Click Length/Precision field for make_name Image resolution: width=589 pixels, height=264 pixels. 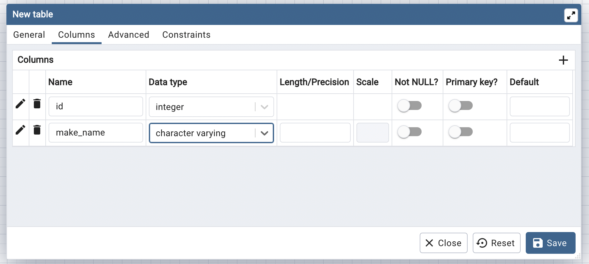(x=315, y=133)
